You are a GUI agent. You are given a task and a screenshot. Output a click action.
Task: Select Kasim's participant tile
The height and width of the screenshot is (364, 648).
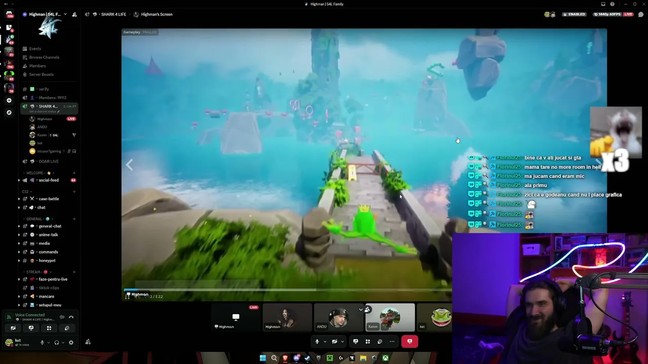[390, 317]
